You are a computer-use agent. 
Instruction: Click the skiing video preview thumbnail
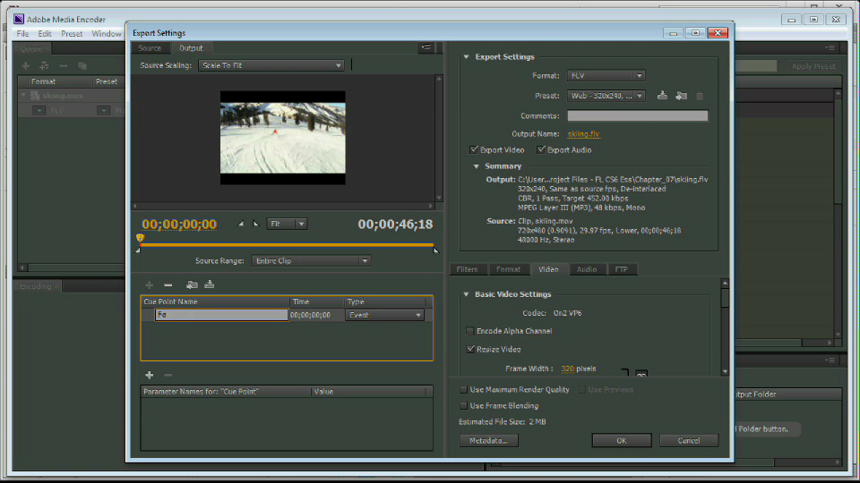point(282,138)
